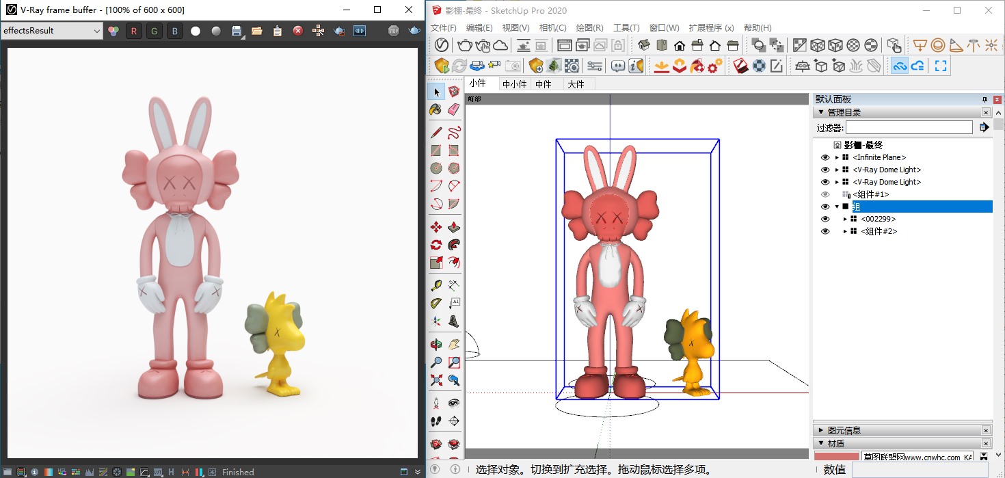Screen dimensions: 1005x478
Task: Collapse the 材质 panel section
Action: [x=820, y=443]
